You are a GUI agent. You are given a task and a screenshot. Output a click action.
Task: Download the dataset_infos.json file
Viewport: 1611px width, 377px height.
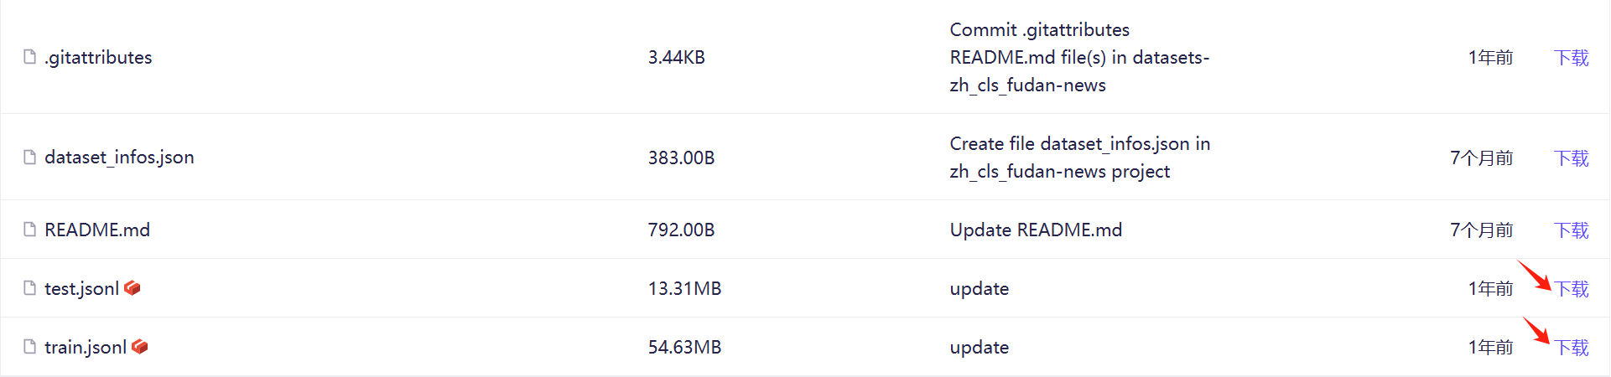[1571, 158]
